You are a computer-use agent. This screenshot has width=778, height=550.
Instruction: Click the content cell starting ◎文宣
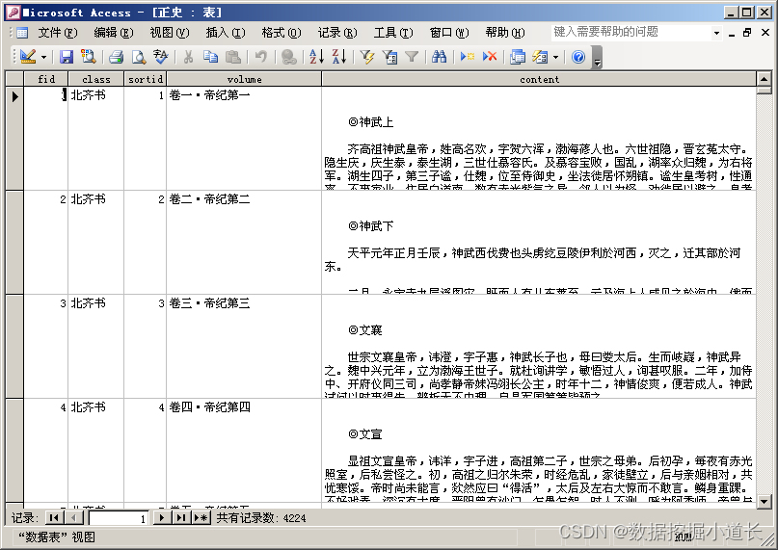pos(539,451)
